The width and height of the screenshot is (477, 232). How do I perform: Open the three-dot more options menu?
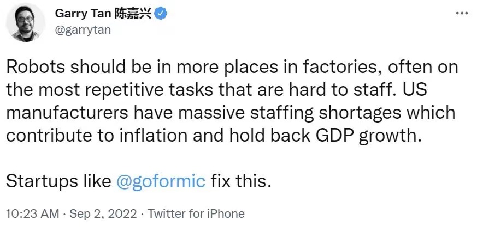coord(461,13)
